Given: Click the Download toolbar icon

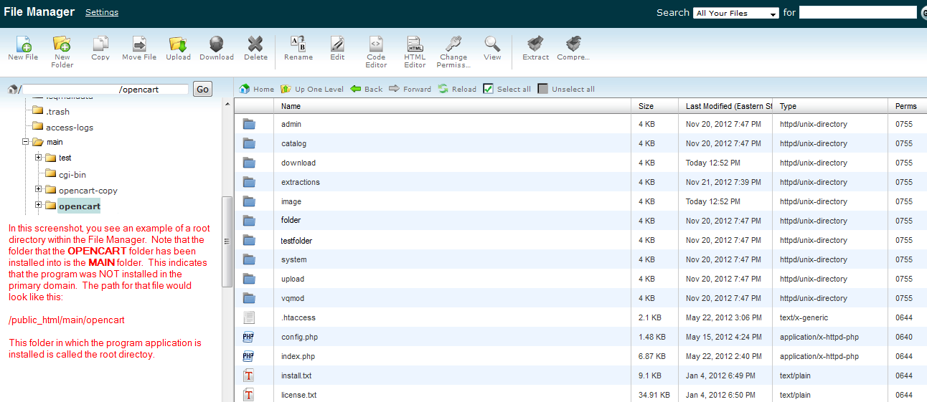Looking at the screenshot, I should point(216,44).
